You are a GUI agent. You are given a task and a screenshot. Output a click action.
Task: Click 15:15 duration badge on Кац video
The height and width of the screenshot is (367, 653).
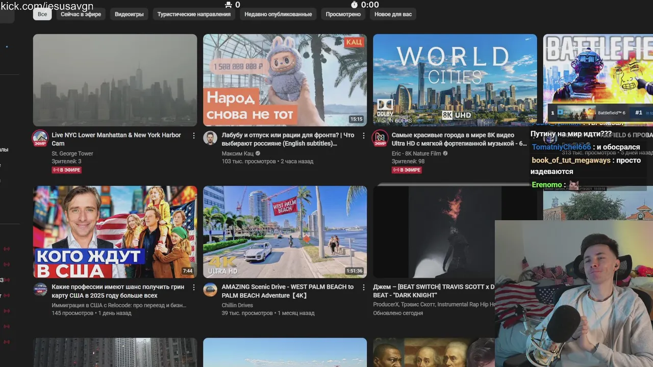[356, 119]
